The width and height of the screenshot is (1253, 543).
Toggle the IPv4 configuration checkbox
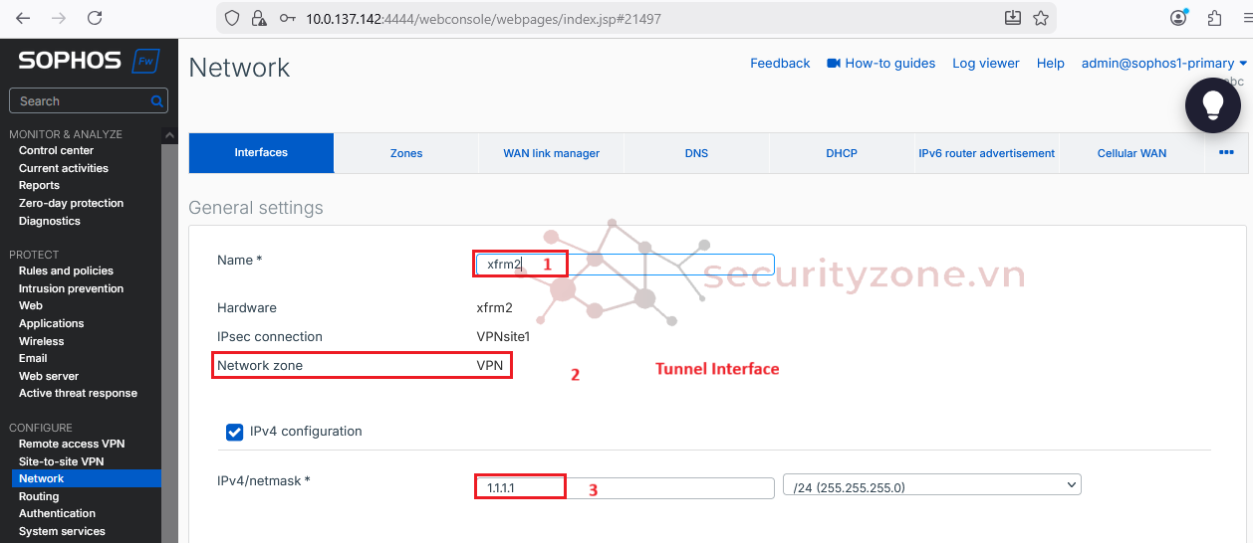(x=235, y=432)
